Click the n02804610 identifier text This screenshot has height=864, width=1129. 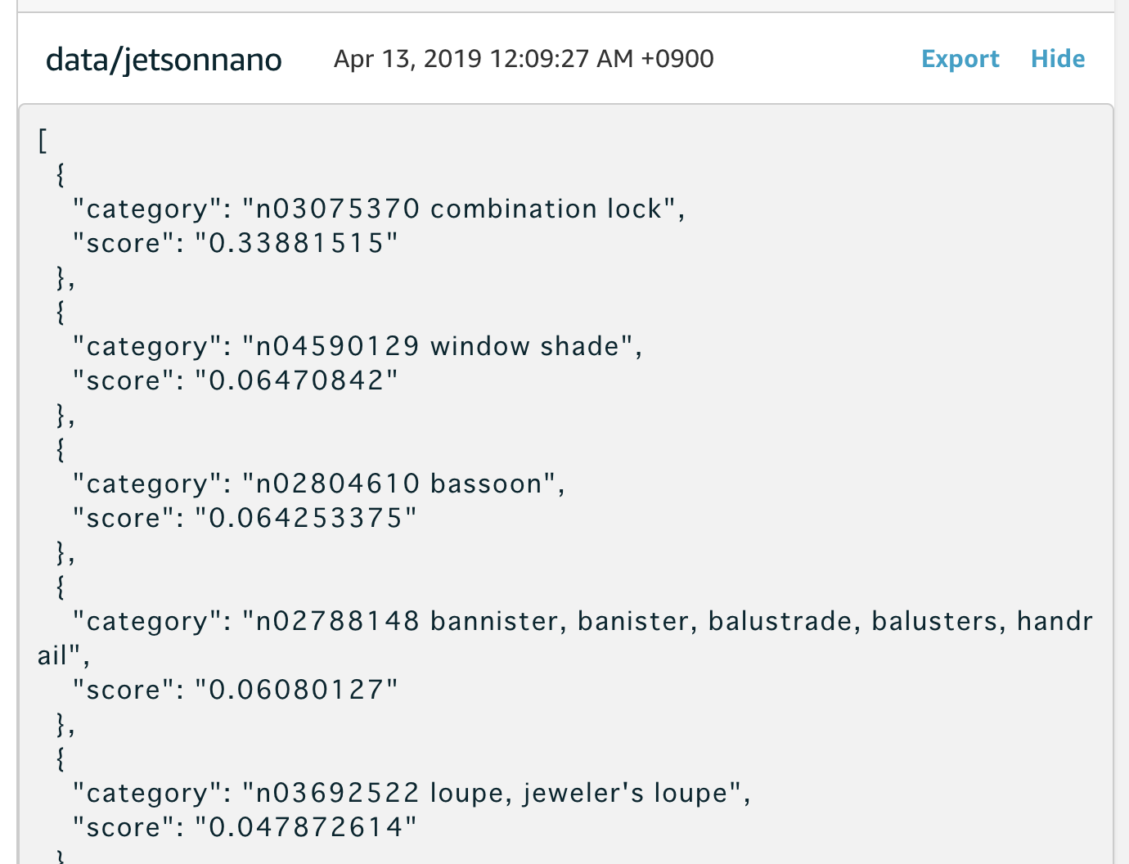pos(338,484)
